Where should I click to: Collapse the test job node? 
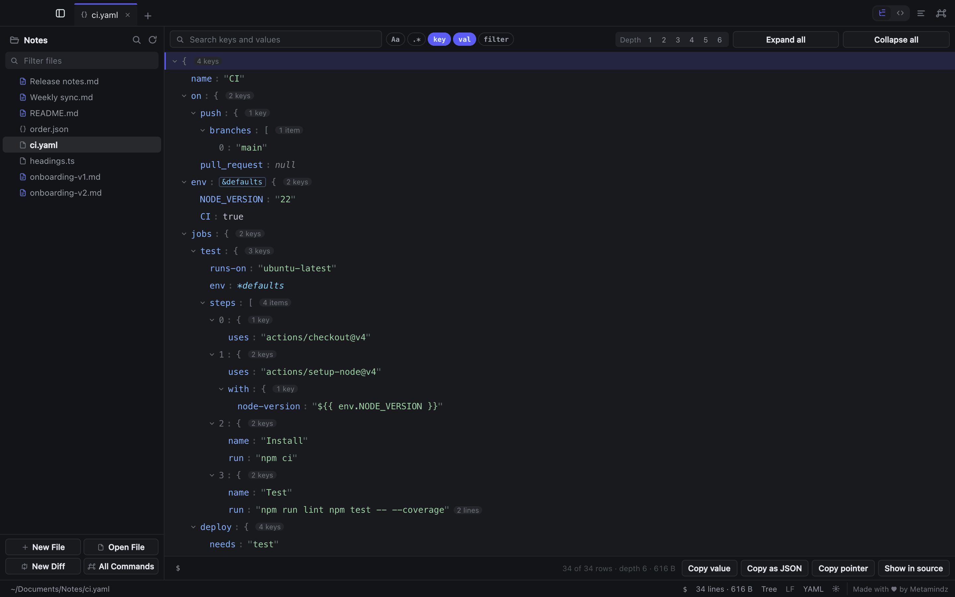click(193, 251)
